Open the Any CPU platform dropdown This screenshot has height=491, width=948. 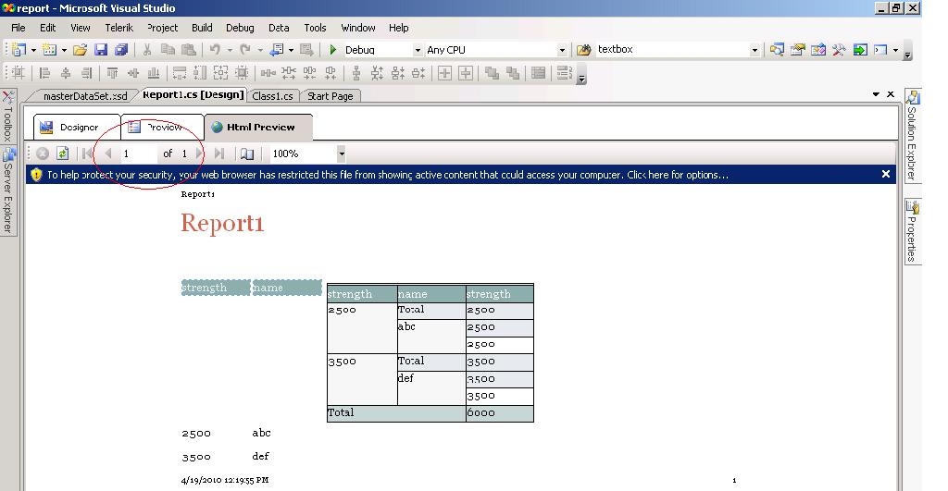click(562, 50)
